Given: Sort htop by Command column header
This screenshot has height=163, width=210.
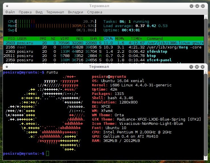Looking at the screenshot, I should pyautogui.click(x=155, y=39).
